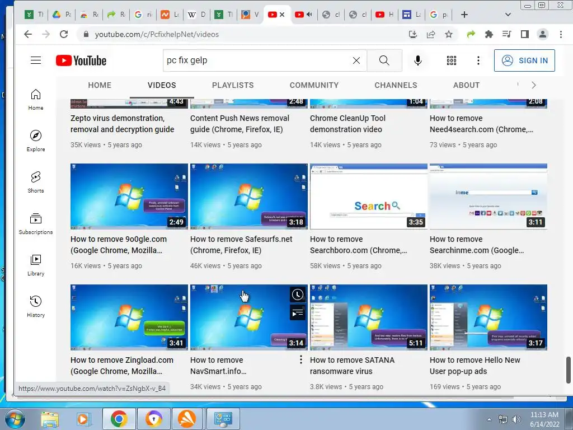573x430 pixels.
Task: Click the SIGN IN button
Action: 524,60
